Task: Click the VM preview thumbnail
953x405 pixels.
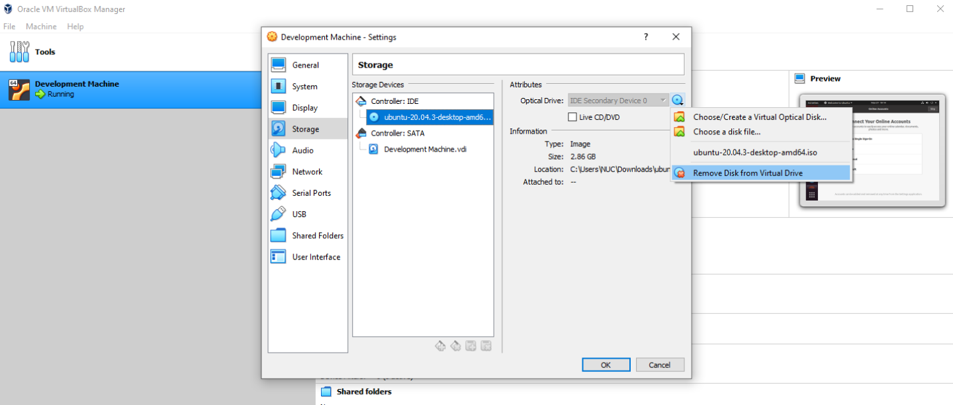Action: (x=872, y=150)
